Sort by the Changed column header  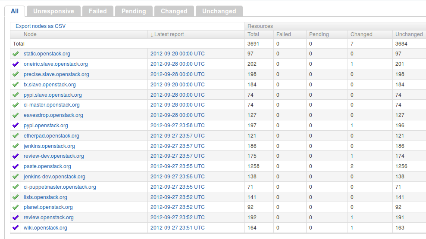tap(361, 34)
